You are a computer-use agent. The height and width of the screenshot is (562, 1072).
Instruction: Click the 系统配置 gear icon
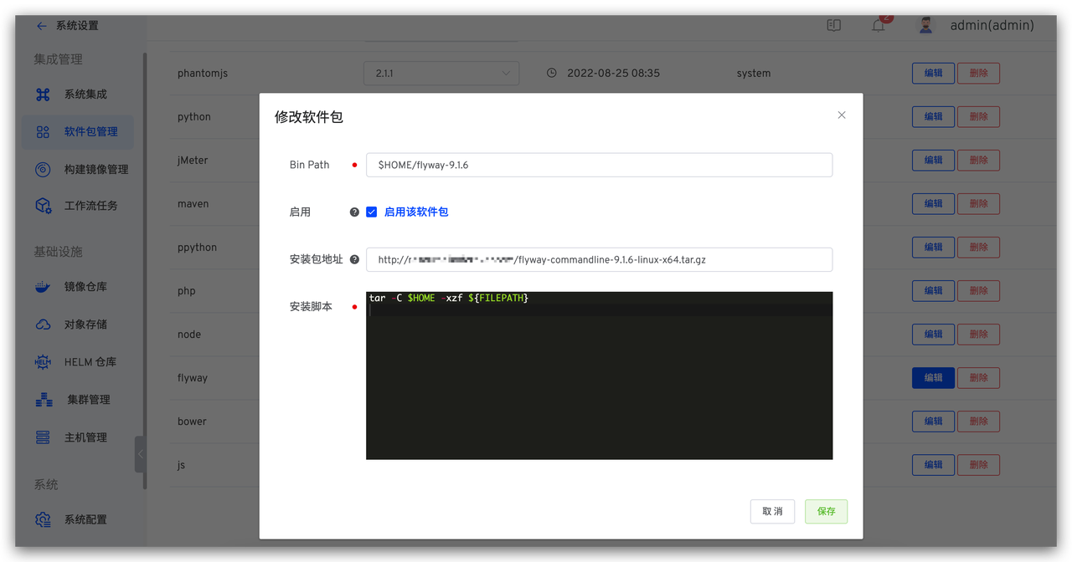pos(43,519)
